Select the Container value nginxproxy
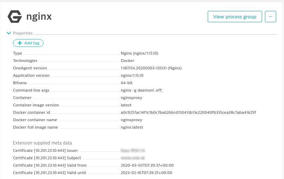The image size is (284, 179). 131,98
